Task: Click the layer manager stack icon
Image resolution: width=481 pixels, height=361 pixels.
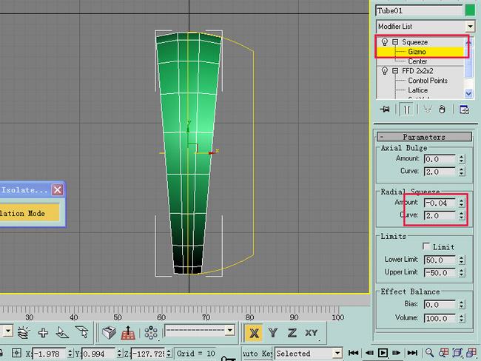Action: point(24,333)
